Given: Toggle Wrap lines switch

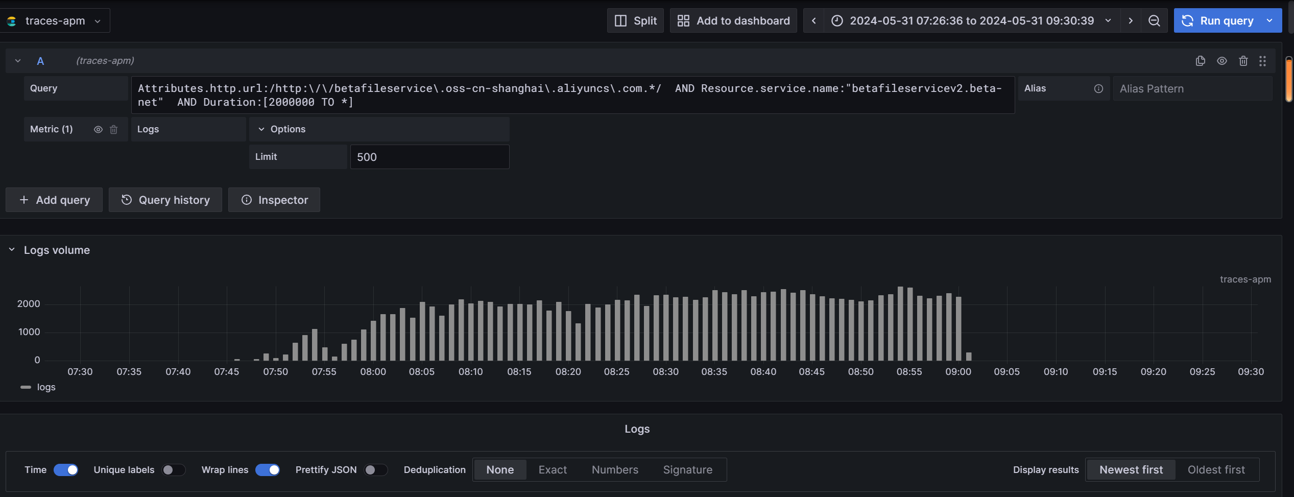Looking at the screenshot, I should click(268, 470).
